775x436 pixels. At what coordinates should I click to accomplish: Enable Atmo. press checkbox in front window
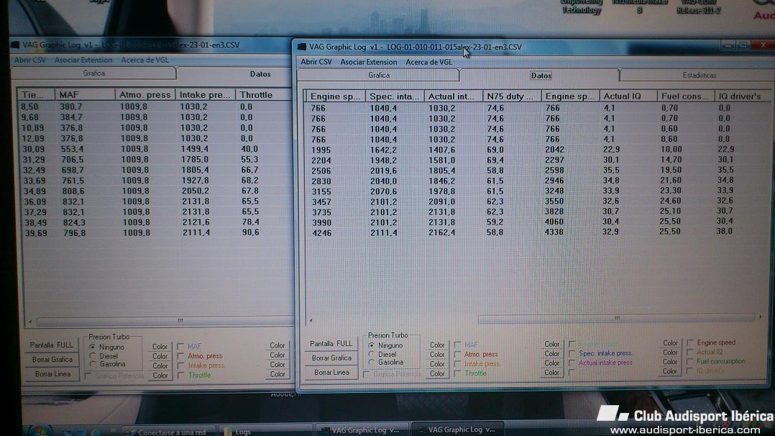pyautogui.click(x=457, y=355)
